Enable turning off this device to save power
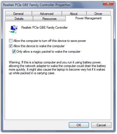Screen dimensions: 117x134 tap(11, 41)
